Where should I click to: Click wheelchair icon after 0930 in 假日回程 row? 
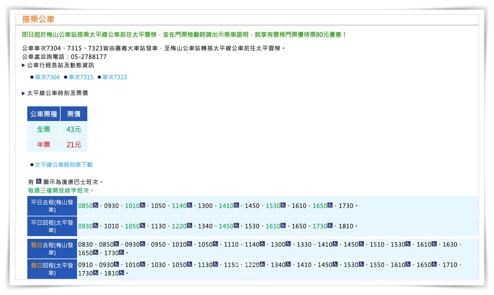[116, 264]
